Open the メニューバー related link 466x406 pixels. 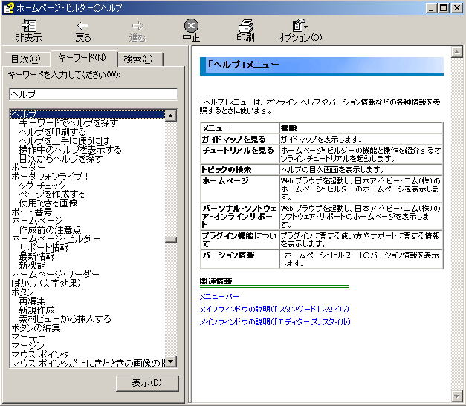pyautogui.click(x=219, y=297)
